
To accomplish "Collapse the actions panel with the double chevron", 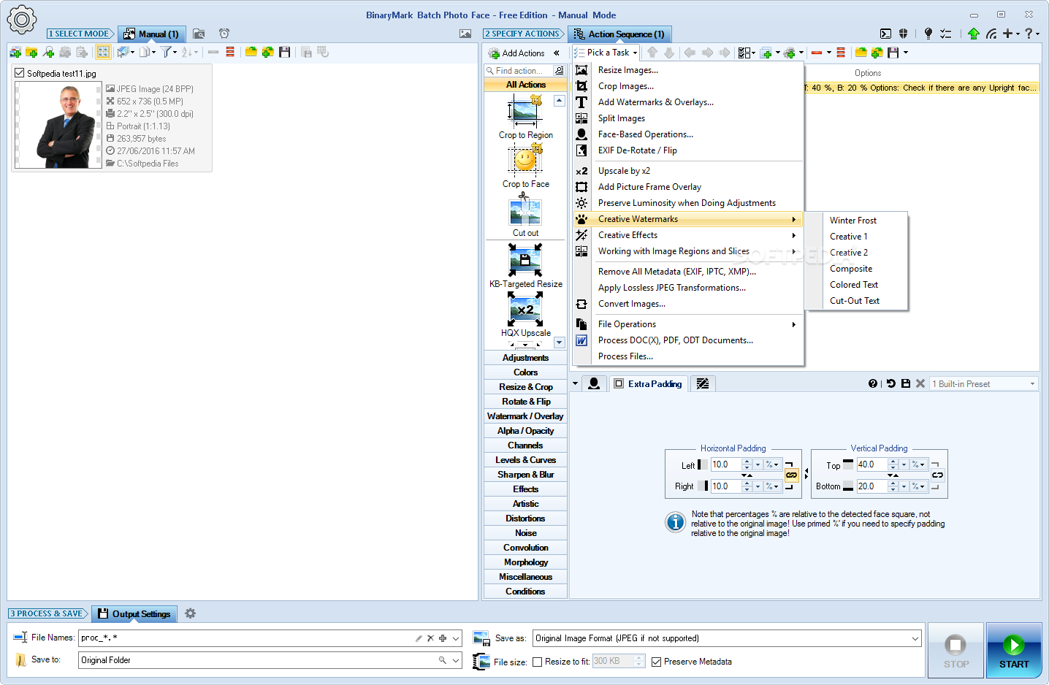I will pos(557,53).
